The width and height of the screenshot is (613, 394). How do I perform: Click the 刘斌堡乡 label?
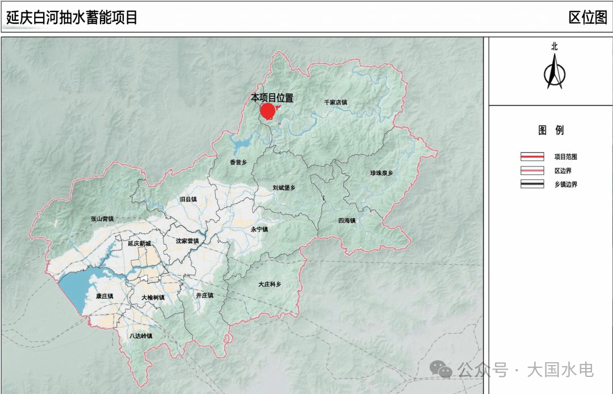click(284, 187)
